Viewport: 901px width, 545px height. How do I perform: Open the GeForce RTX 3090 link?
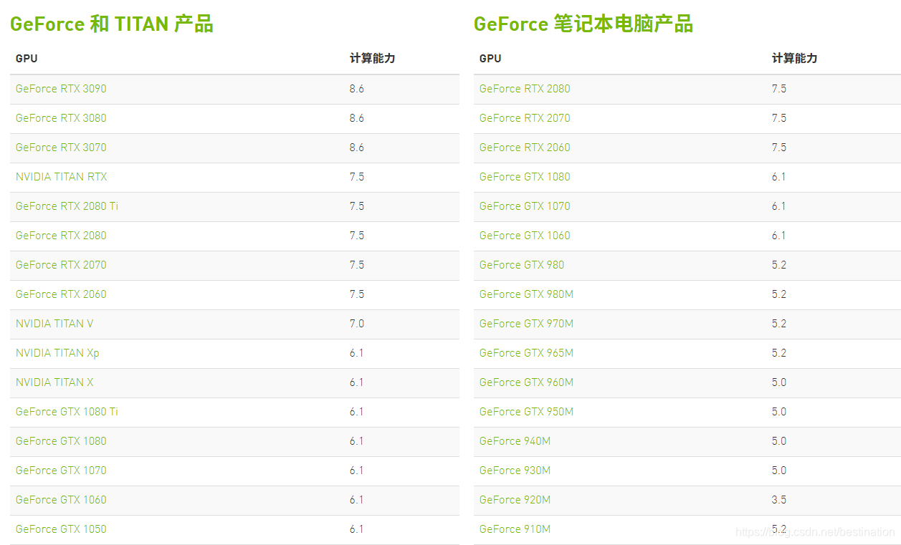61,89
